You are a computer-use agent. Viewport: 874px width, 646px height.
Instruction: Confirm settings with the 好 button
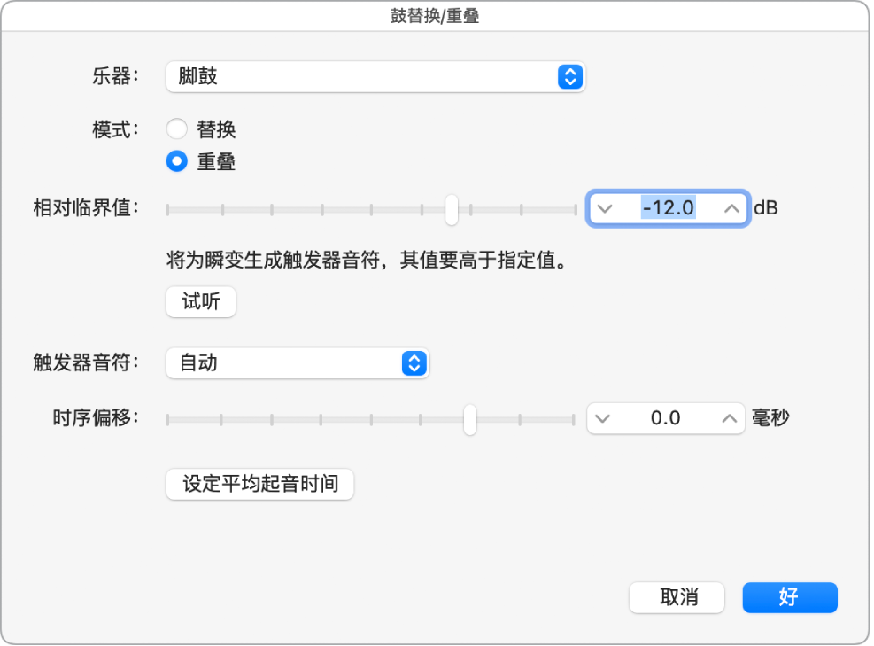(789, 597)
